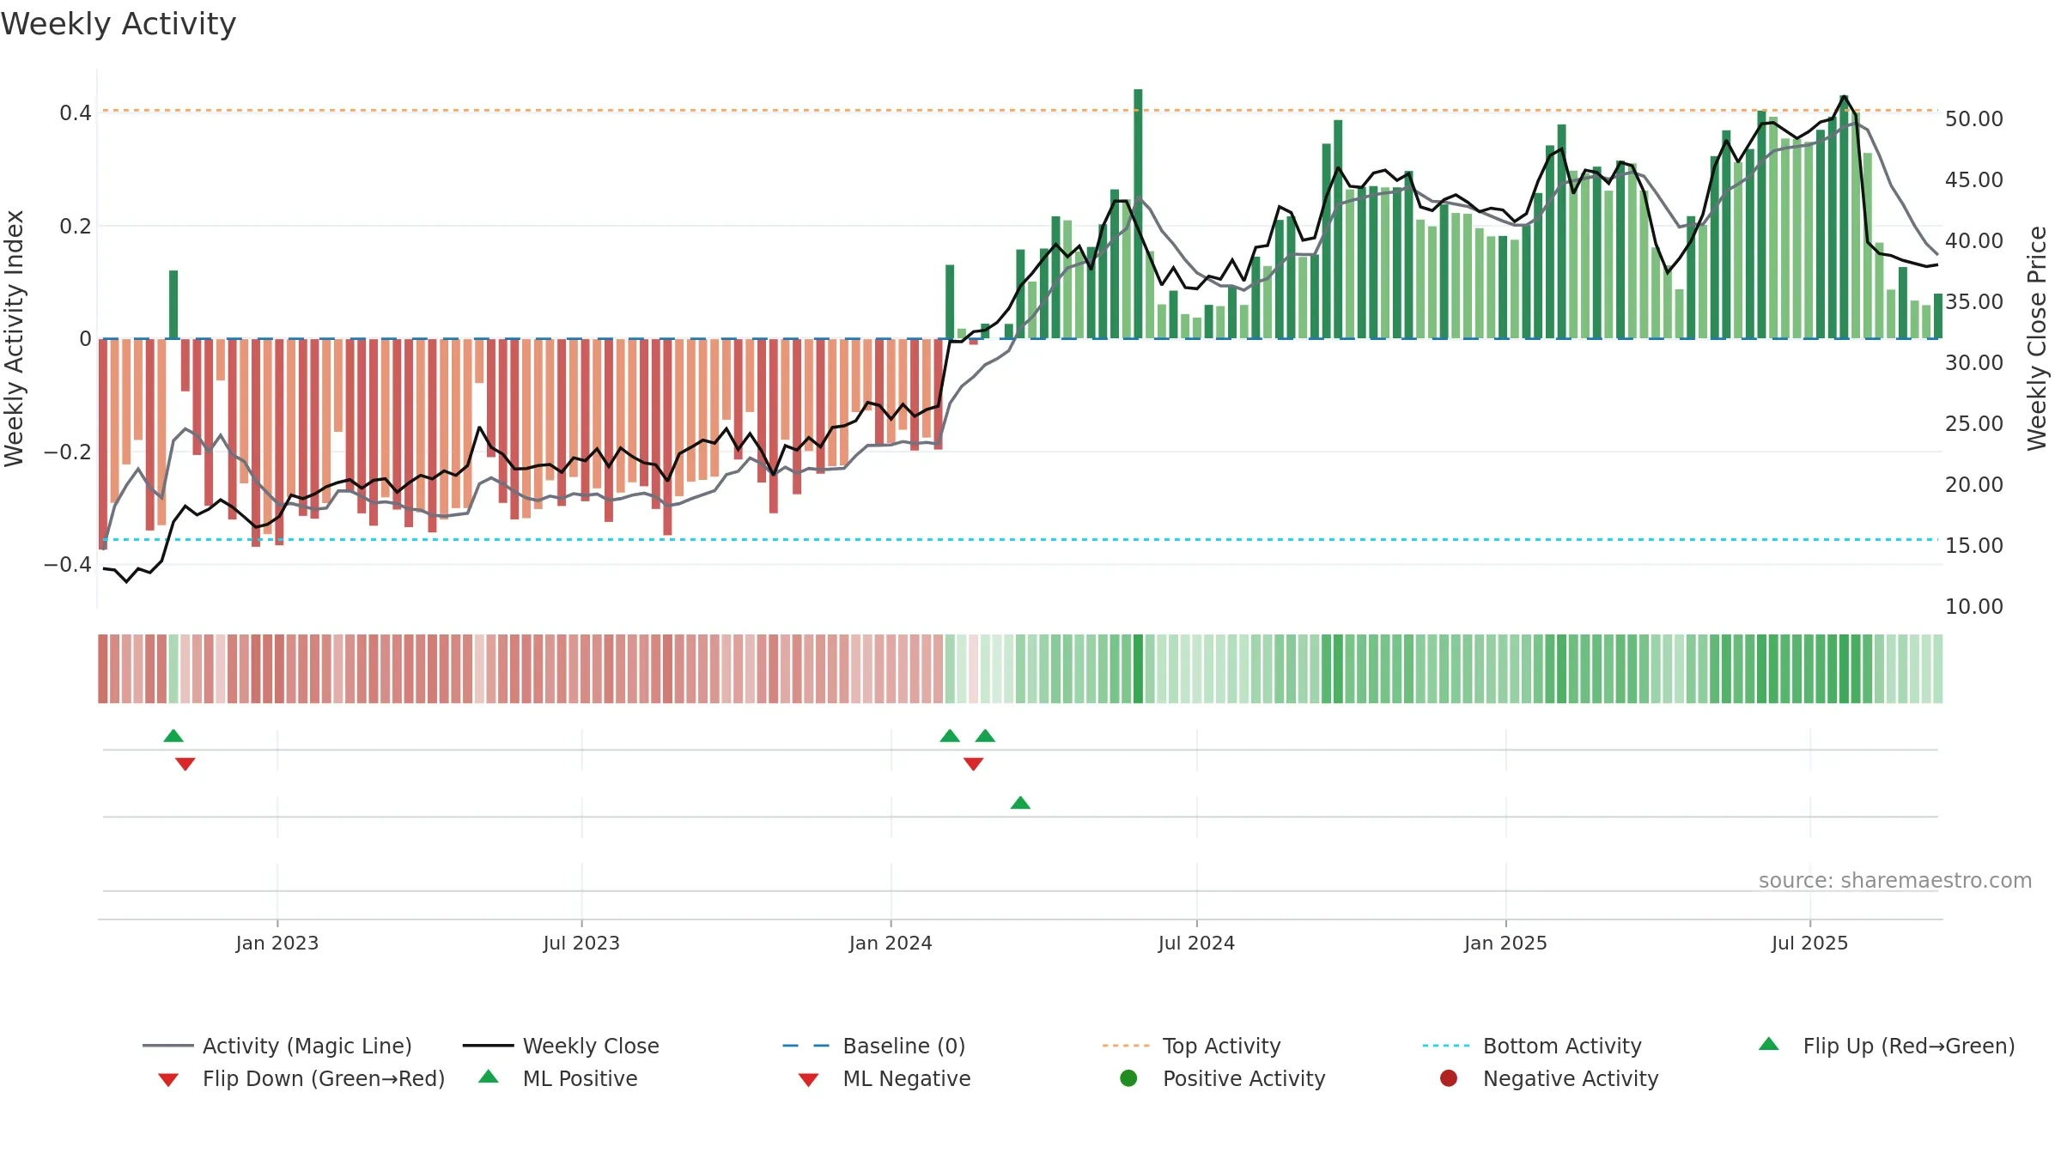This screenshot has height=1159, width=2061.
Task: Click the Jan 2025 axis label
Action: click(1505, 943)
